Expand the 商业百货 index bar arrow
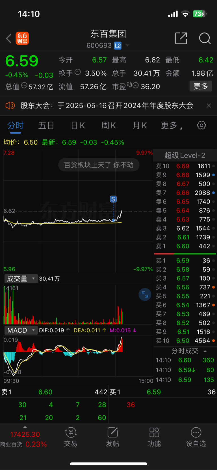This screenshot has width=217, height=470. click(x=25, y=427)
